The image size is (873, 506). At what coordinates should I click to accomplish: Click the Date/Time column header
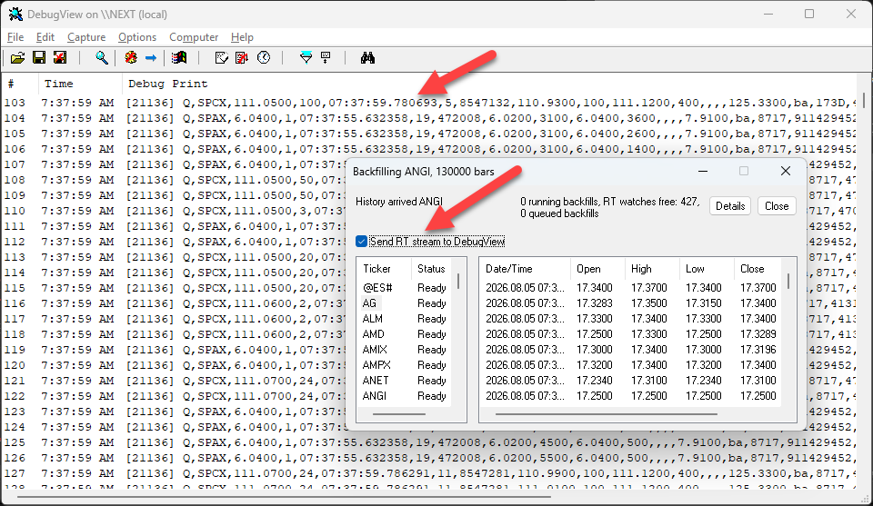click(x=525, y=269)
